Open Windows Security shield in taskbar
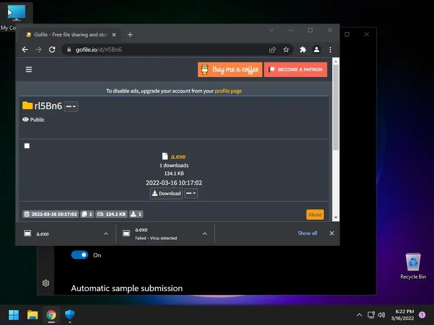 tap(70, 315)
